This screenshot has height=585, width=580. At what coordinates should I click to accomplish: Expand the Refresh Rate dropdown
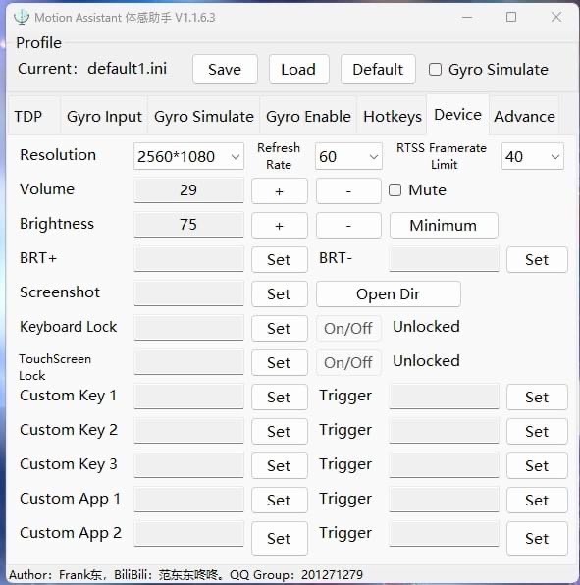348,156
